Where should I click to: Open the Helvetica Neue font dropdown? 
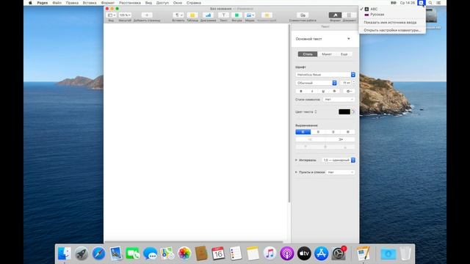point(325,75)
